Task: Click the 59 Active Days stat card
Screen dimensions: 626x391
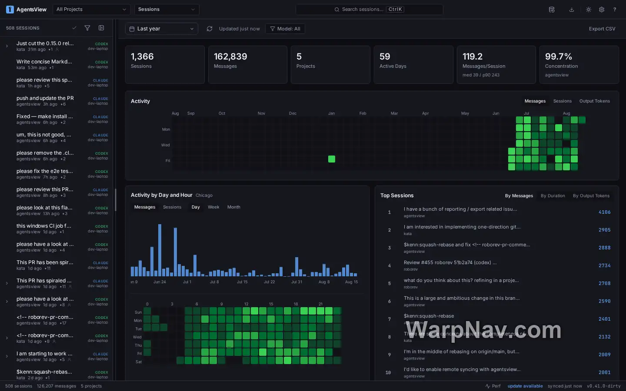Action: coord(413,65)
